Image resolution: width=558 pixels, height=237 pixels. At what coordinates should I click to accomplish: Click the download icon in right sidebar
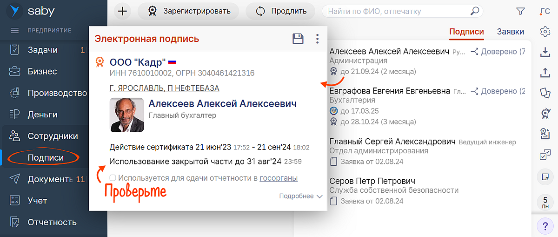click(545, 52)
